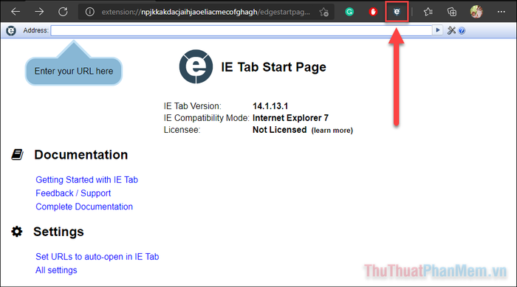Click the large IE Tab Start Page logo

click(x=196, y=66)
